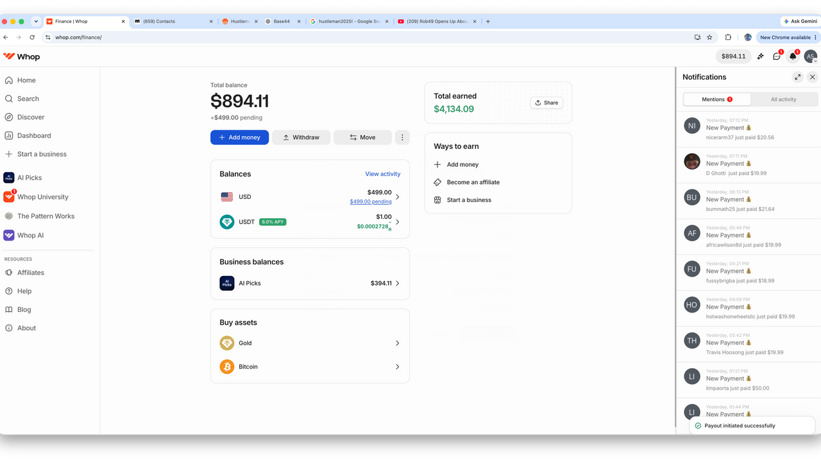Bookmark this page with the star icon
The height and width of the screenshot is (462, 821).
point(709,37)
